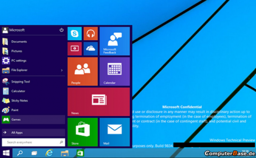The width and height of the screenshot is (256, 158).
Task: Launch Internet Explorer from the taskbar
Action: (x=49, y=153)
